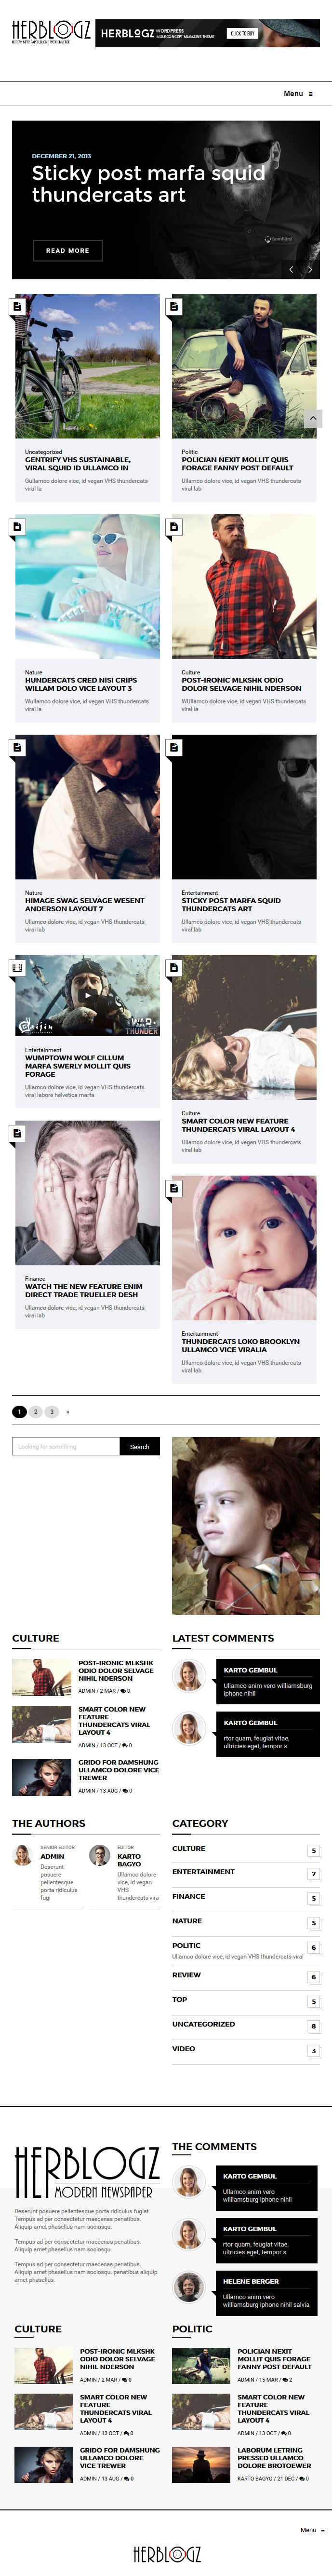Play the Wumptown Wolf video thumbnail
The image size is (332, 2576).
click(x=88, y=995)
